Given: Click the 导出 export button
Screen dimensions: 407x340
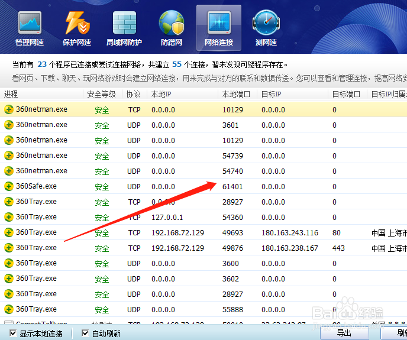Looking at the screenshot, I should [x=344, y=333].
